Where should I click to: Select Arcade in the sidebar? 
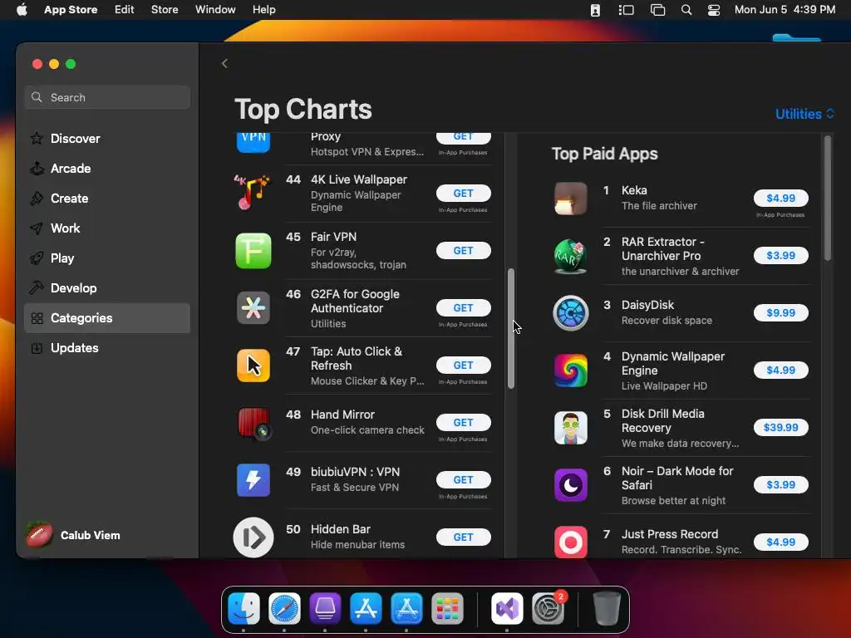[x=107, y=168]
